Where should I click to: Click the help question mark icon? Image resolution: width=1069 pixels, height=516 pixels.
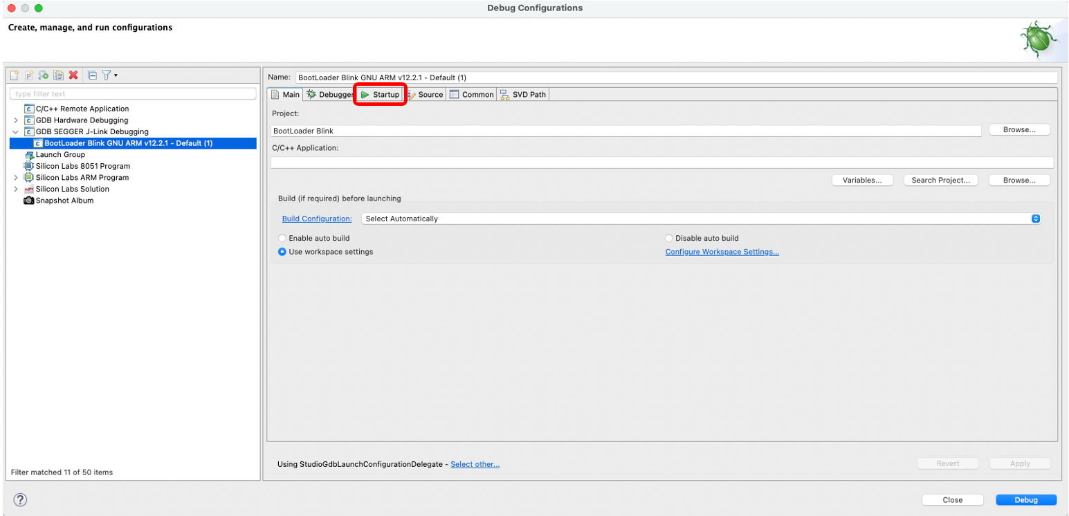point(20,499)
